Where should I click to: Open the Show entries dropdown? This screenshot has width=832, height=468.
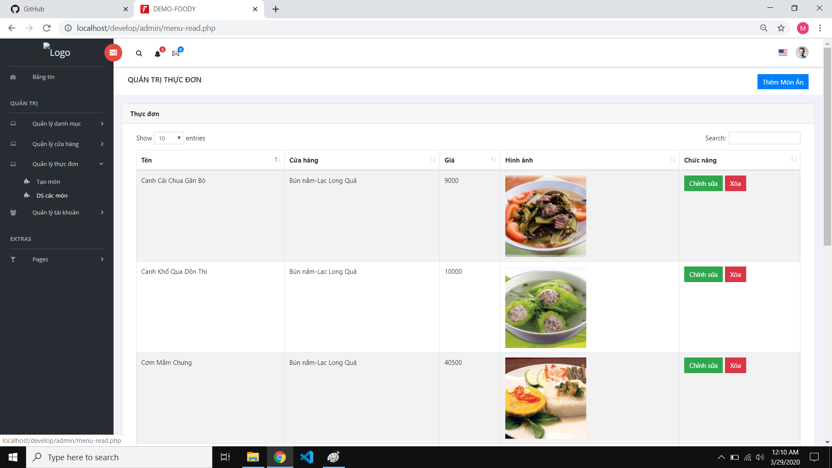click(169, 138)
